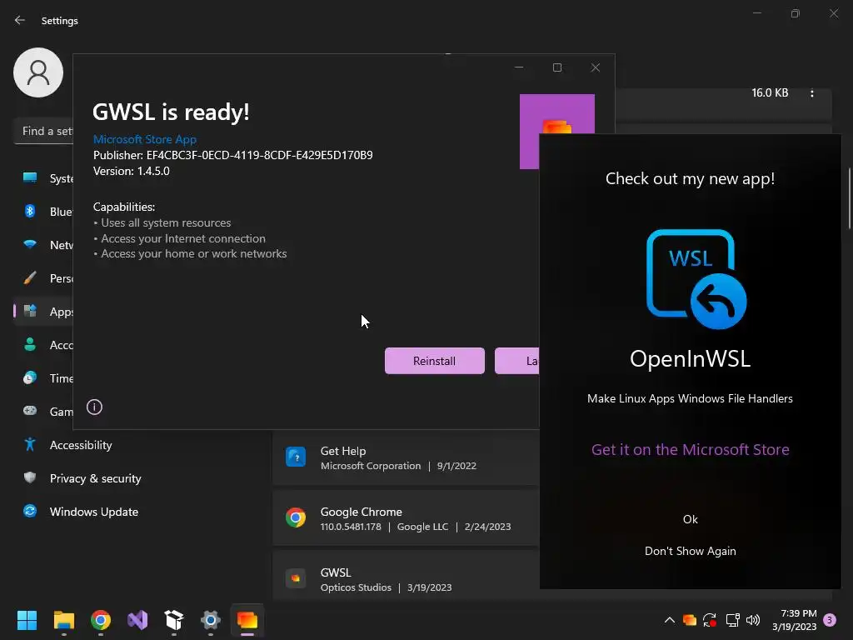Click the Privacy shield icon
853x640 pixels.
[x=30, y=477]
